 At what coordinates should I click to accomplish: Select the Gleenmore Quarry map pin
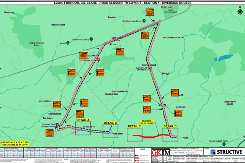point(91,39)
